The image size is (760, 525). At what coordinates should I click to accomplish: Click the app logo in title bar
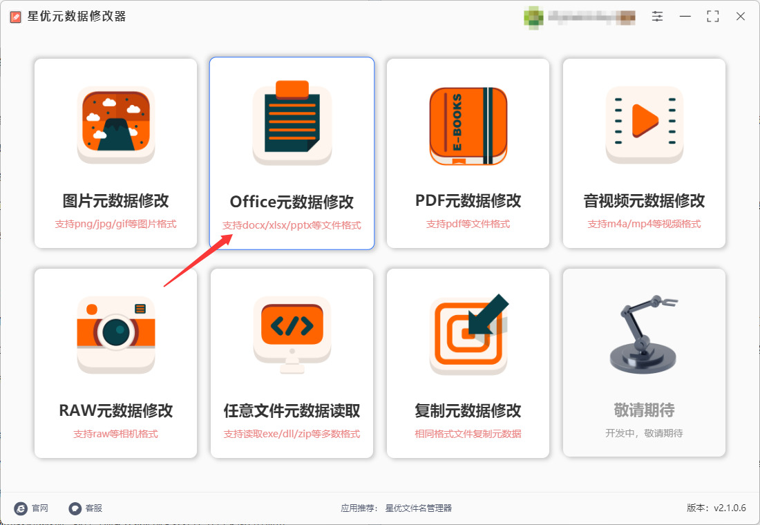[x=15, y=17]
